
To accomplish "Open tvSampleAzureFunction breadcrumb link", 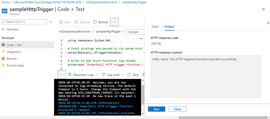I will point(102,2).
